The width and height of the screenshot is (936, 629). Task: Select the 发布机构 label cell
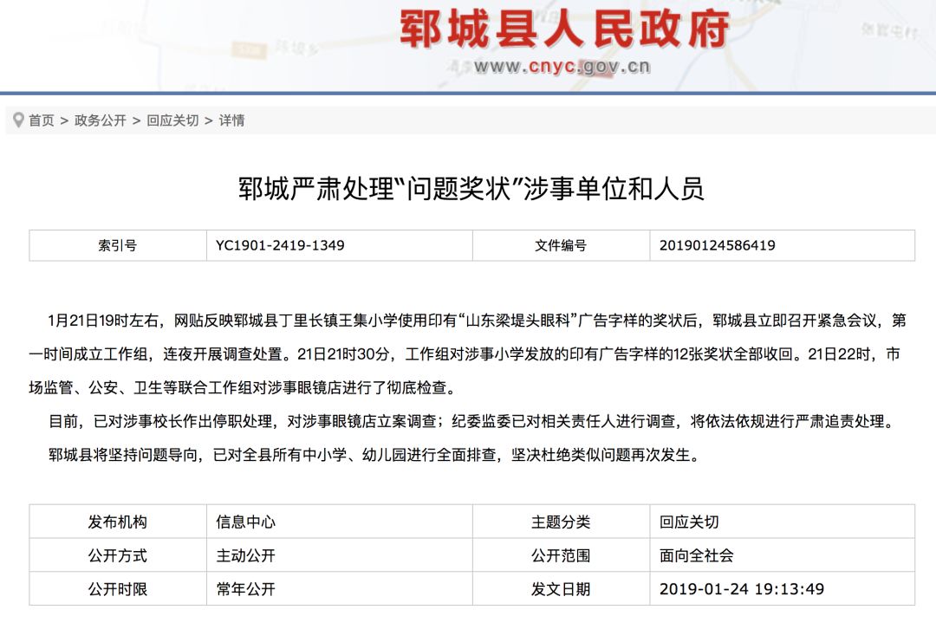click(x=118, y=522)
